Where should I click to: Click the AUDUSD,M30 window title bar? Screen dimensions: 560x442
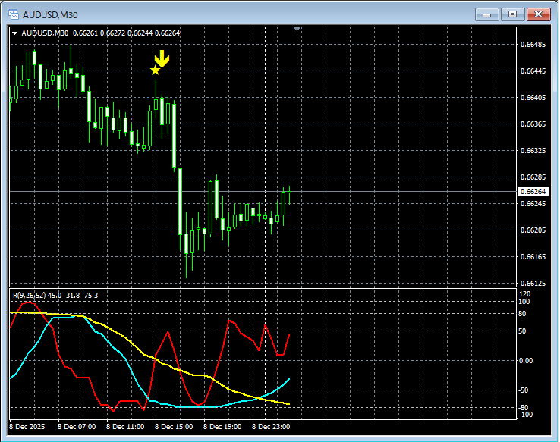tap(228, 14)
